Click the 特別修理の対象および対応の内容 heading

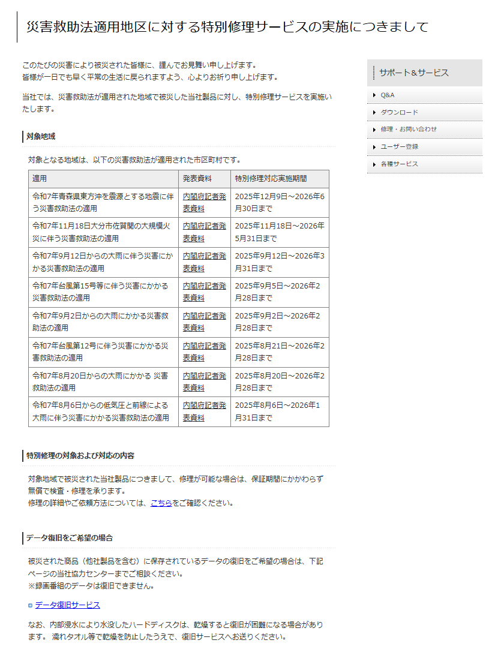point(80,455)
